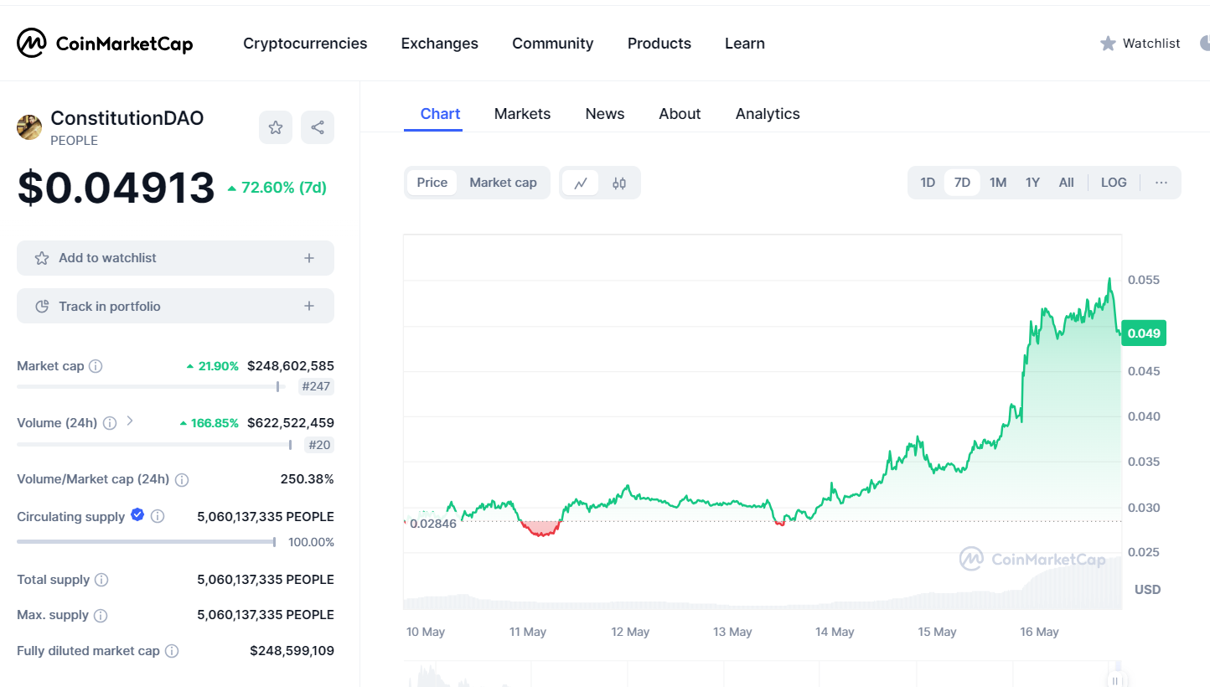Open the Learn menu
Viewport: 1210px width, 687px height.
[x=745, y=44]
